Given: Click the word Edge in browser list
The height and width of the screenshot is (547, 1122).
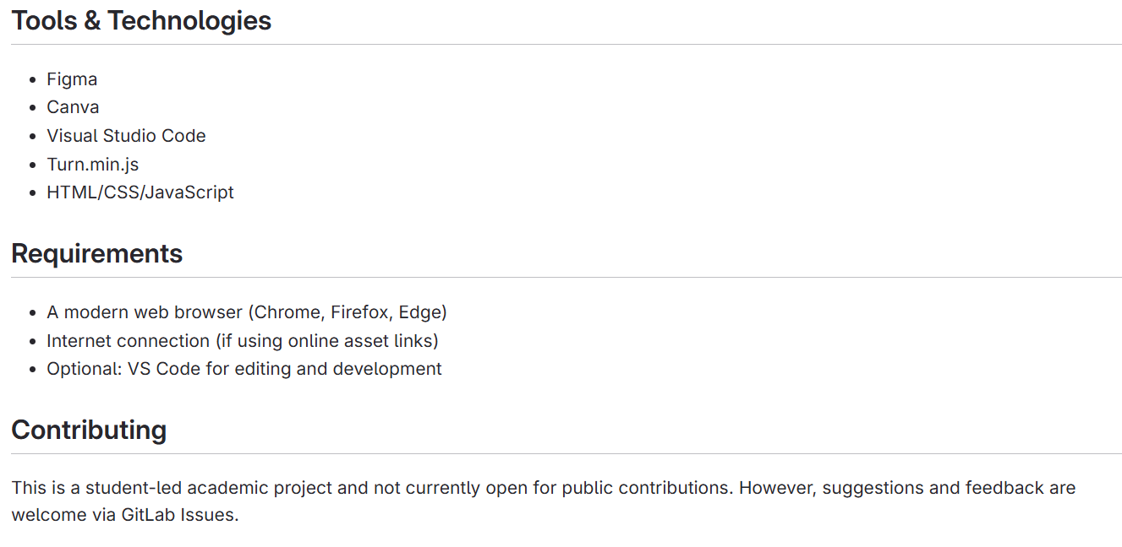Looking at the screenshot, I should click(x=419, y=312).
